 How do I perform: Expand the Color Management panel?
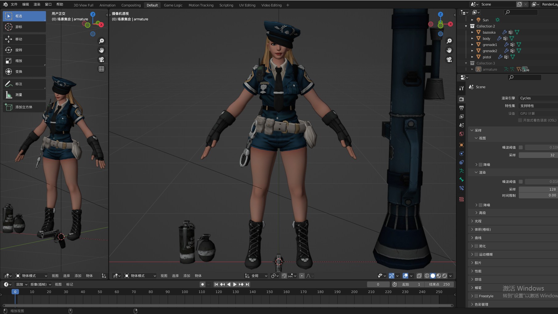point(481,304)
